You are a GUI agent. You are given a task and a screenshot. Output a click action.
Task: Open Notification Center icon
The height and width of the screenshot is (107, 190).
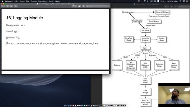pos(187,1)
